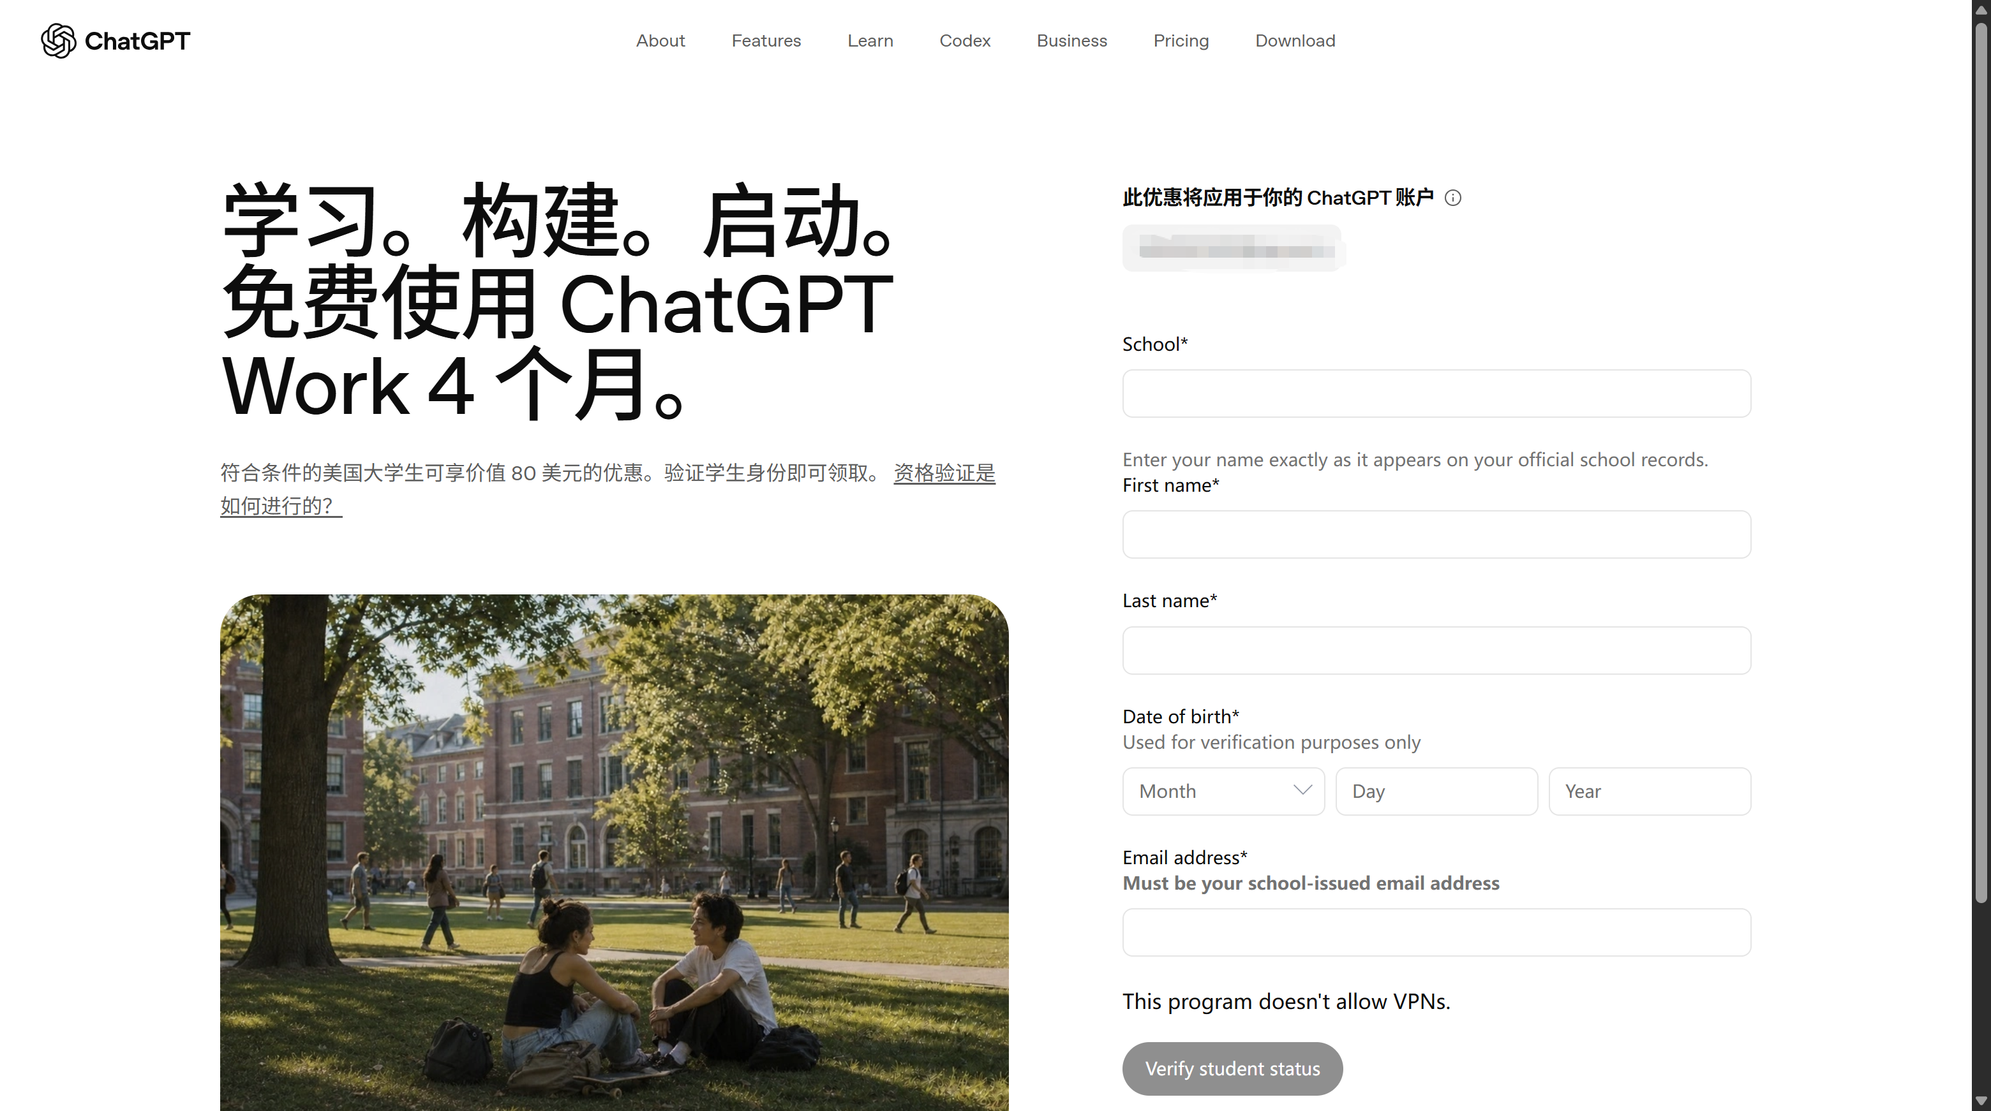
Task: Click the School input field
Action: coord(1436,394)
